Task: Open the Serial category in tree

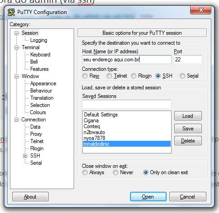Action: [x=36, y=163]
